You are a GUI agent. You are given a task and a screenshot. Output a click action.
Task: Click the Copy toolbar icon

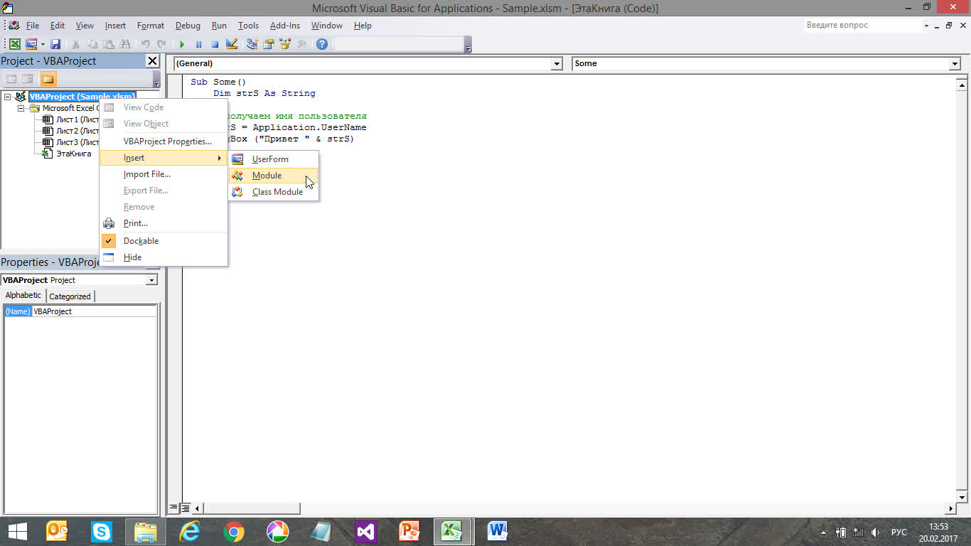92,44
